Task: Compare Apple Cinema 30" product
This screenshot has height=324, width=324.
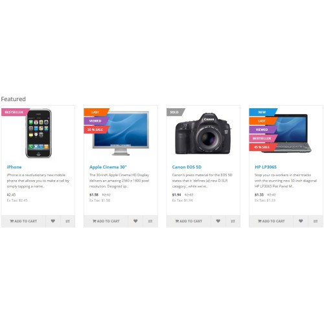Action: coord(150,221)
